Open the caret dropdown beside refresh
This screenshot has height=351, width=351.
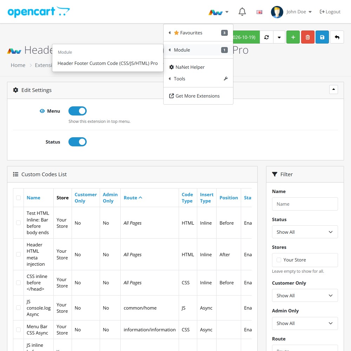coord(279,37)
